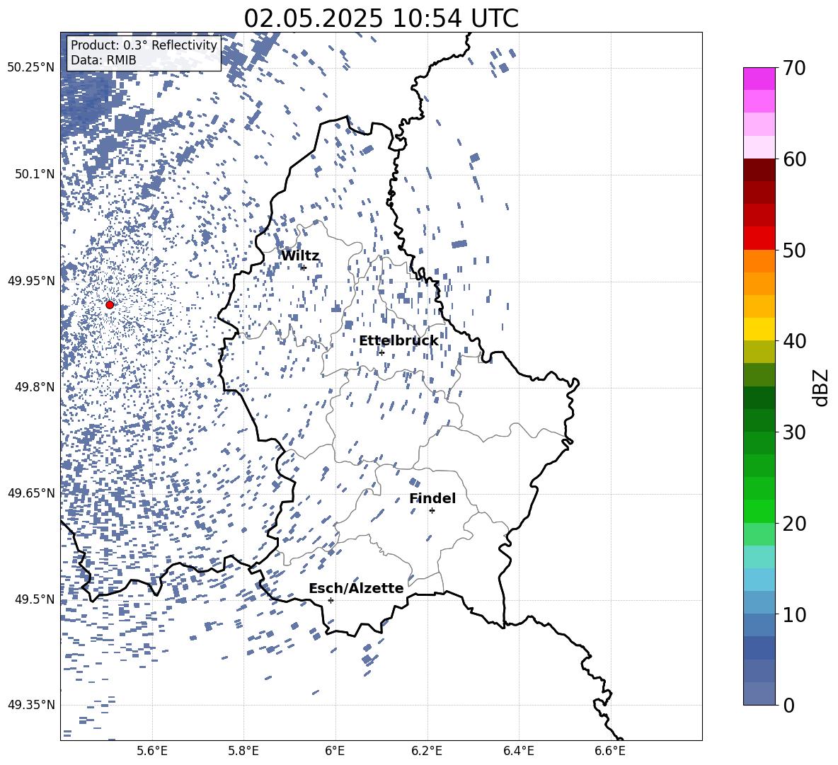Click the 49.5°N latitude label
838x765 pixels.
35,599
